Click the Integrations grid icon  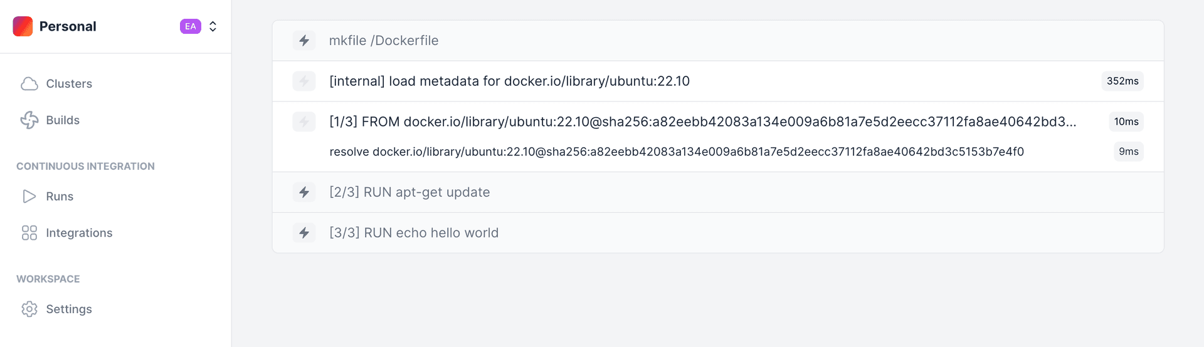(x=29, y=233)
